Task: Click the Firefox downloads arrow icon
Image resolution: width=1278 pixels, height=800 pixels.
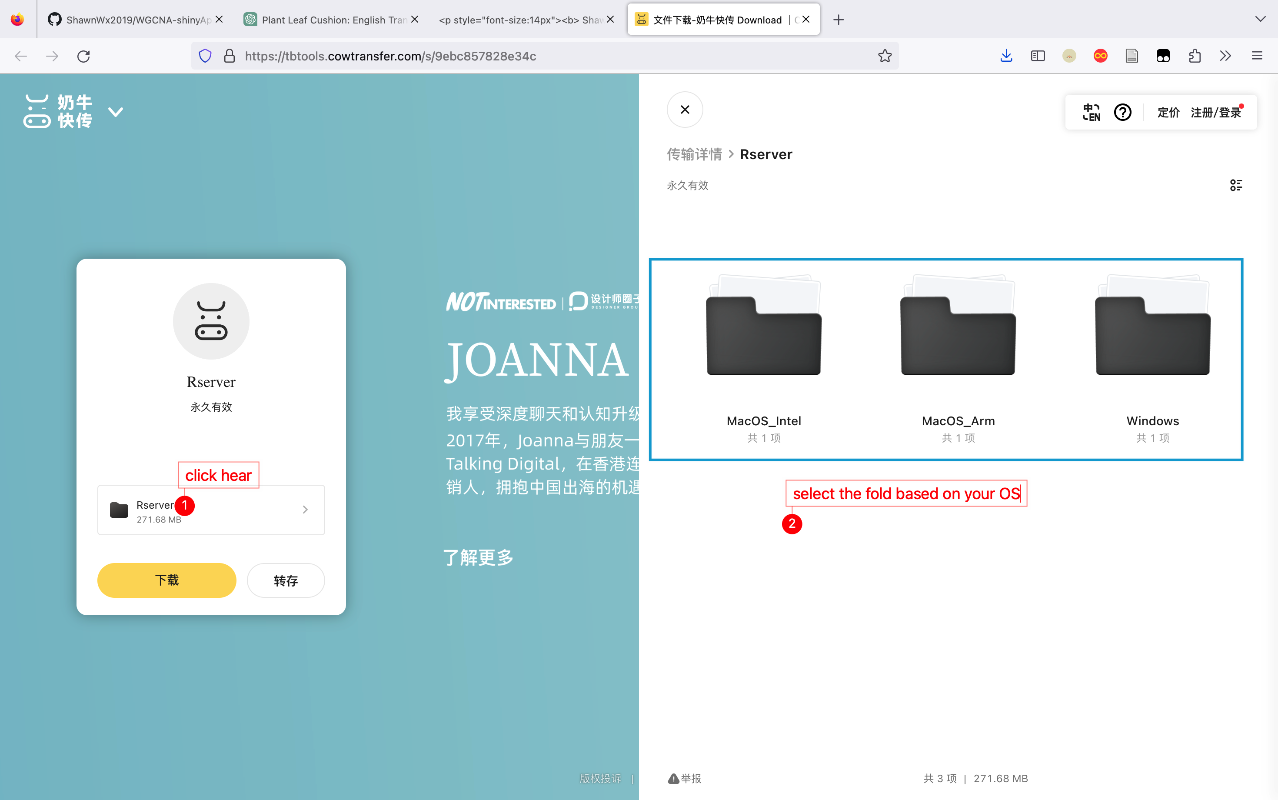Action: [x=1006, y=56]
